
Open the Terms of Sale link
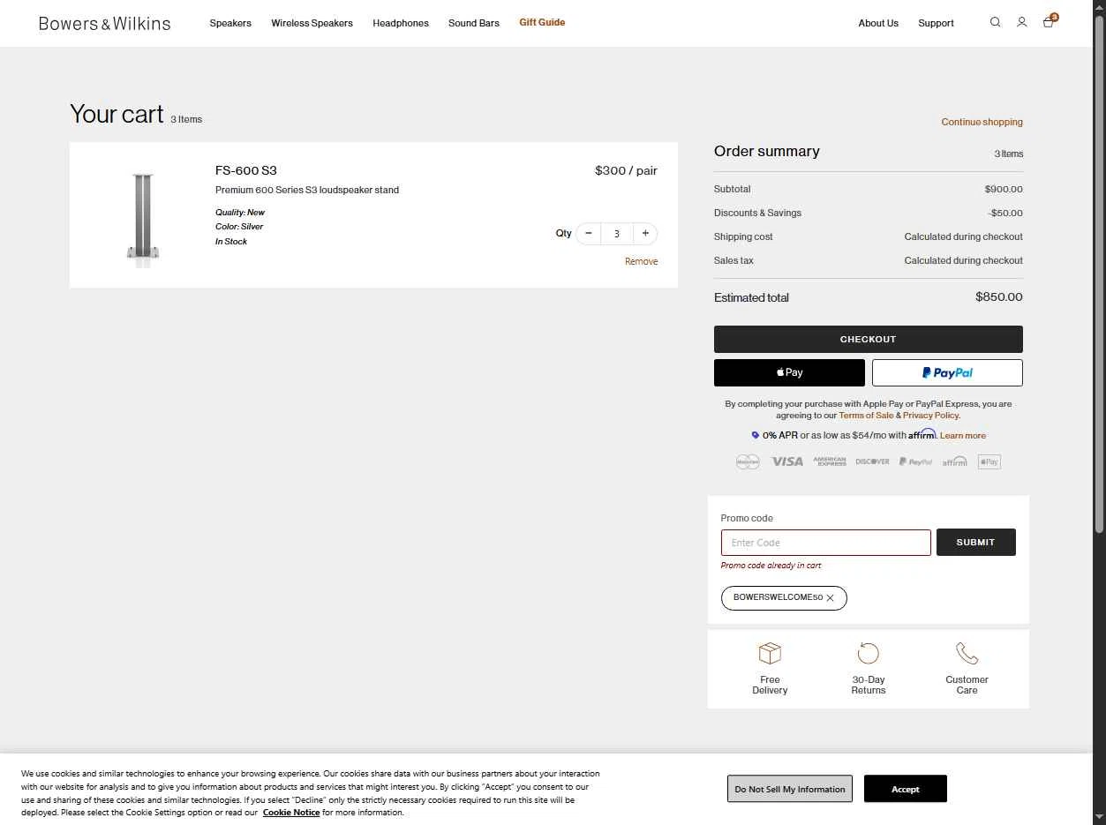coord(866,416)
